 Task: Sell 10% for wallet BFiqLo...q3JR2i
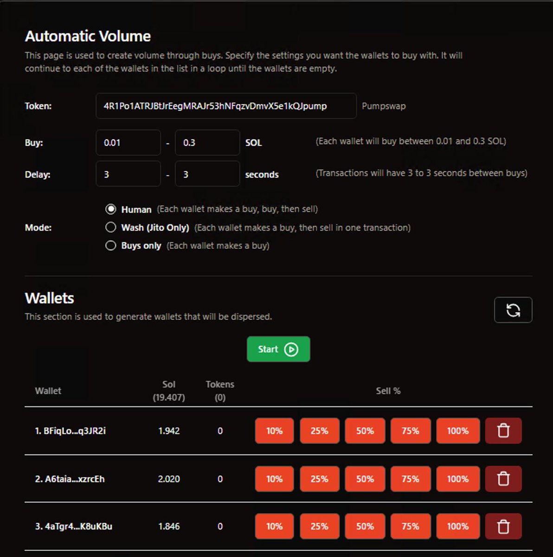coord(274,431)
